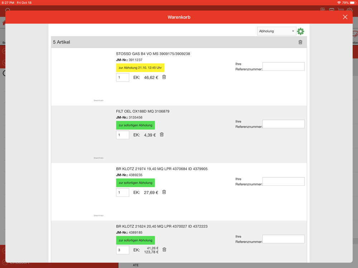358x268 pixels.
Task: Click JM-Nr. 4389235 text
Action: pyautogui.click(x=129, y=175)
